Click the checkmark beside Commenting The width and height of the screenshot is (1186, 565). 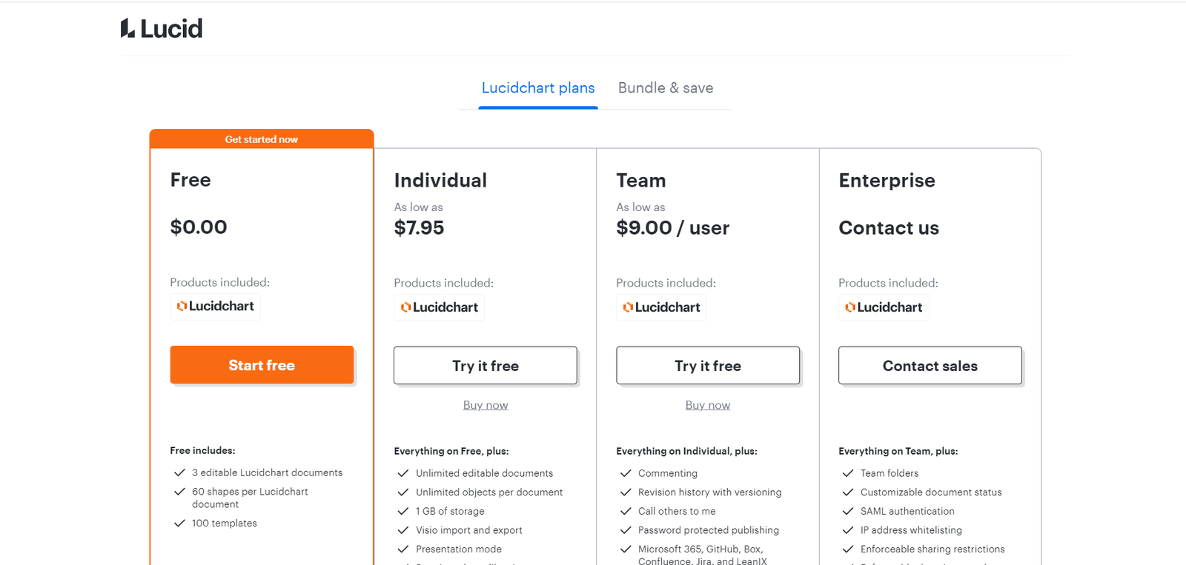click(626, 473)
